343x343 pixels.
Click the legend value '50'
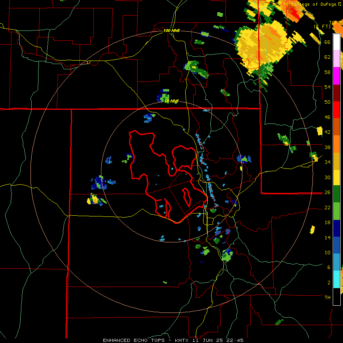(x=327, y=102)
